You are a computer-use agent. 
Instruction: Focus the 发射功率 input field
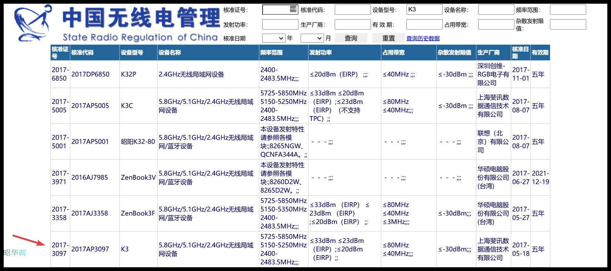280,24
